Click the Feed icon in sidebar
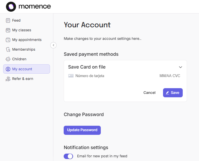Image resolution: width=199 pixels, height=161 pixels. pyautogui.click(x=8, y=20)
